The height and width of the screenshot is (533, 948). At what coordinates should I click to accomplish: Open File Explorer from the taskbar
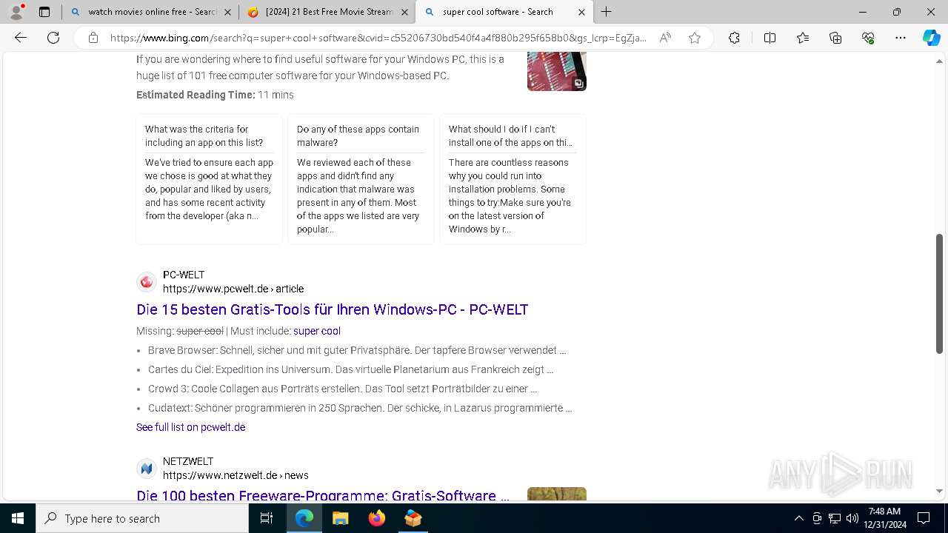point(341,518)
